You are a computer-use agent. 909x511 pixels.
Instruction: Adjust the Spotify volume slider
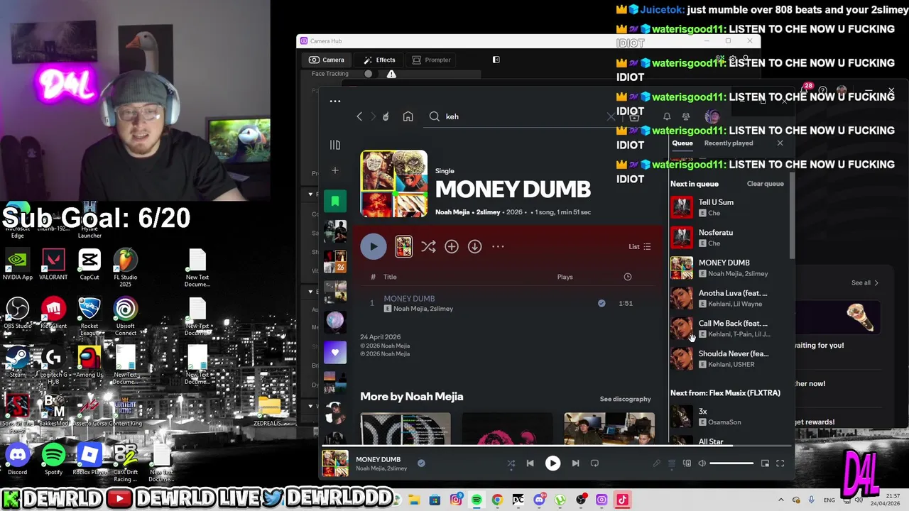pos(731,463)
